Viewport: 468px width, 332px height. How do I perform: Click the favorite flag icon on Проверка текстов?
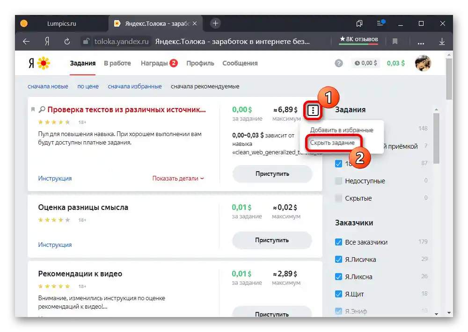click(x=33, y=109)
